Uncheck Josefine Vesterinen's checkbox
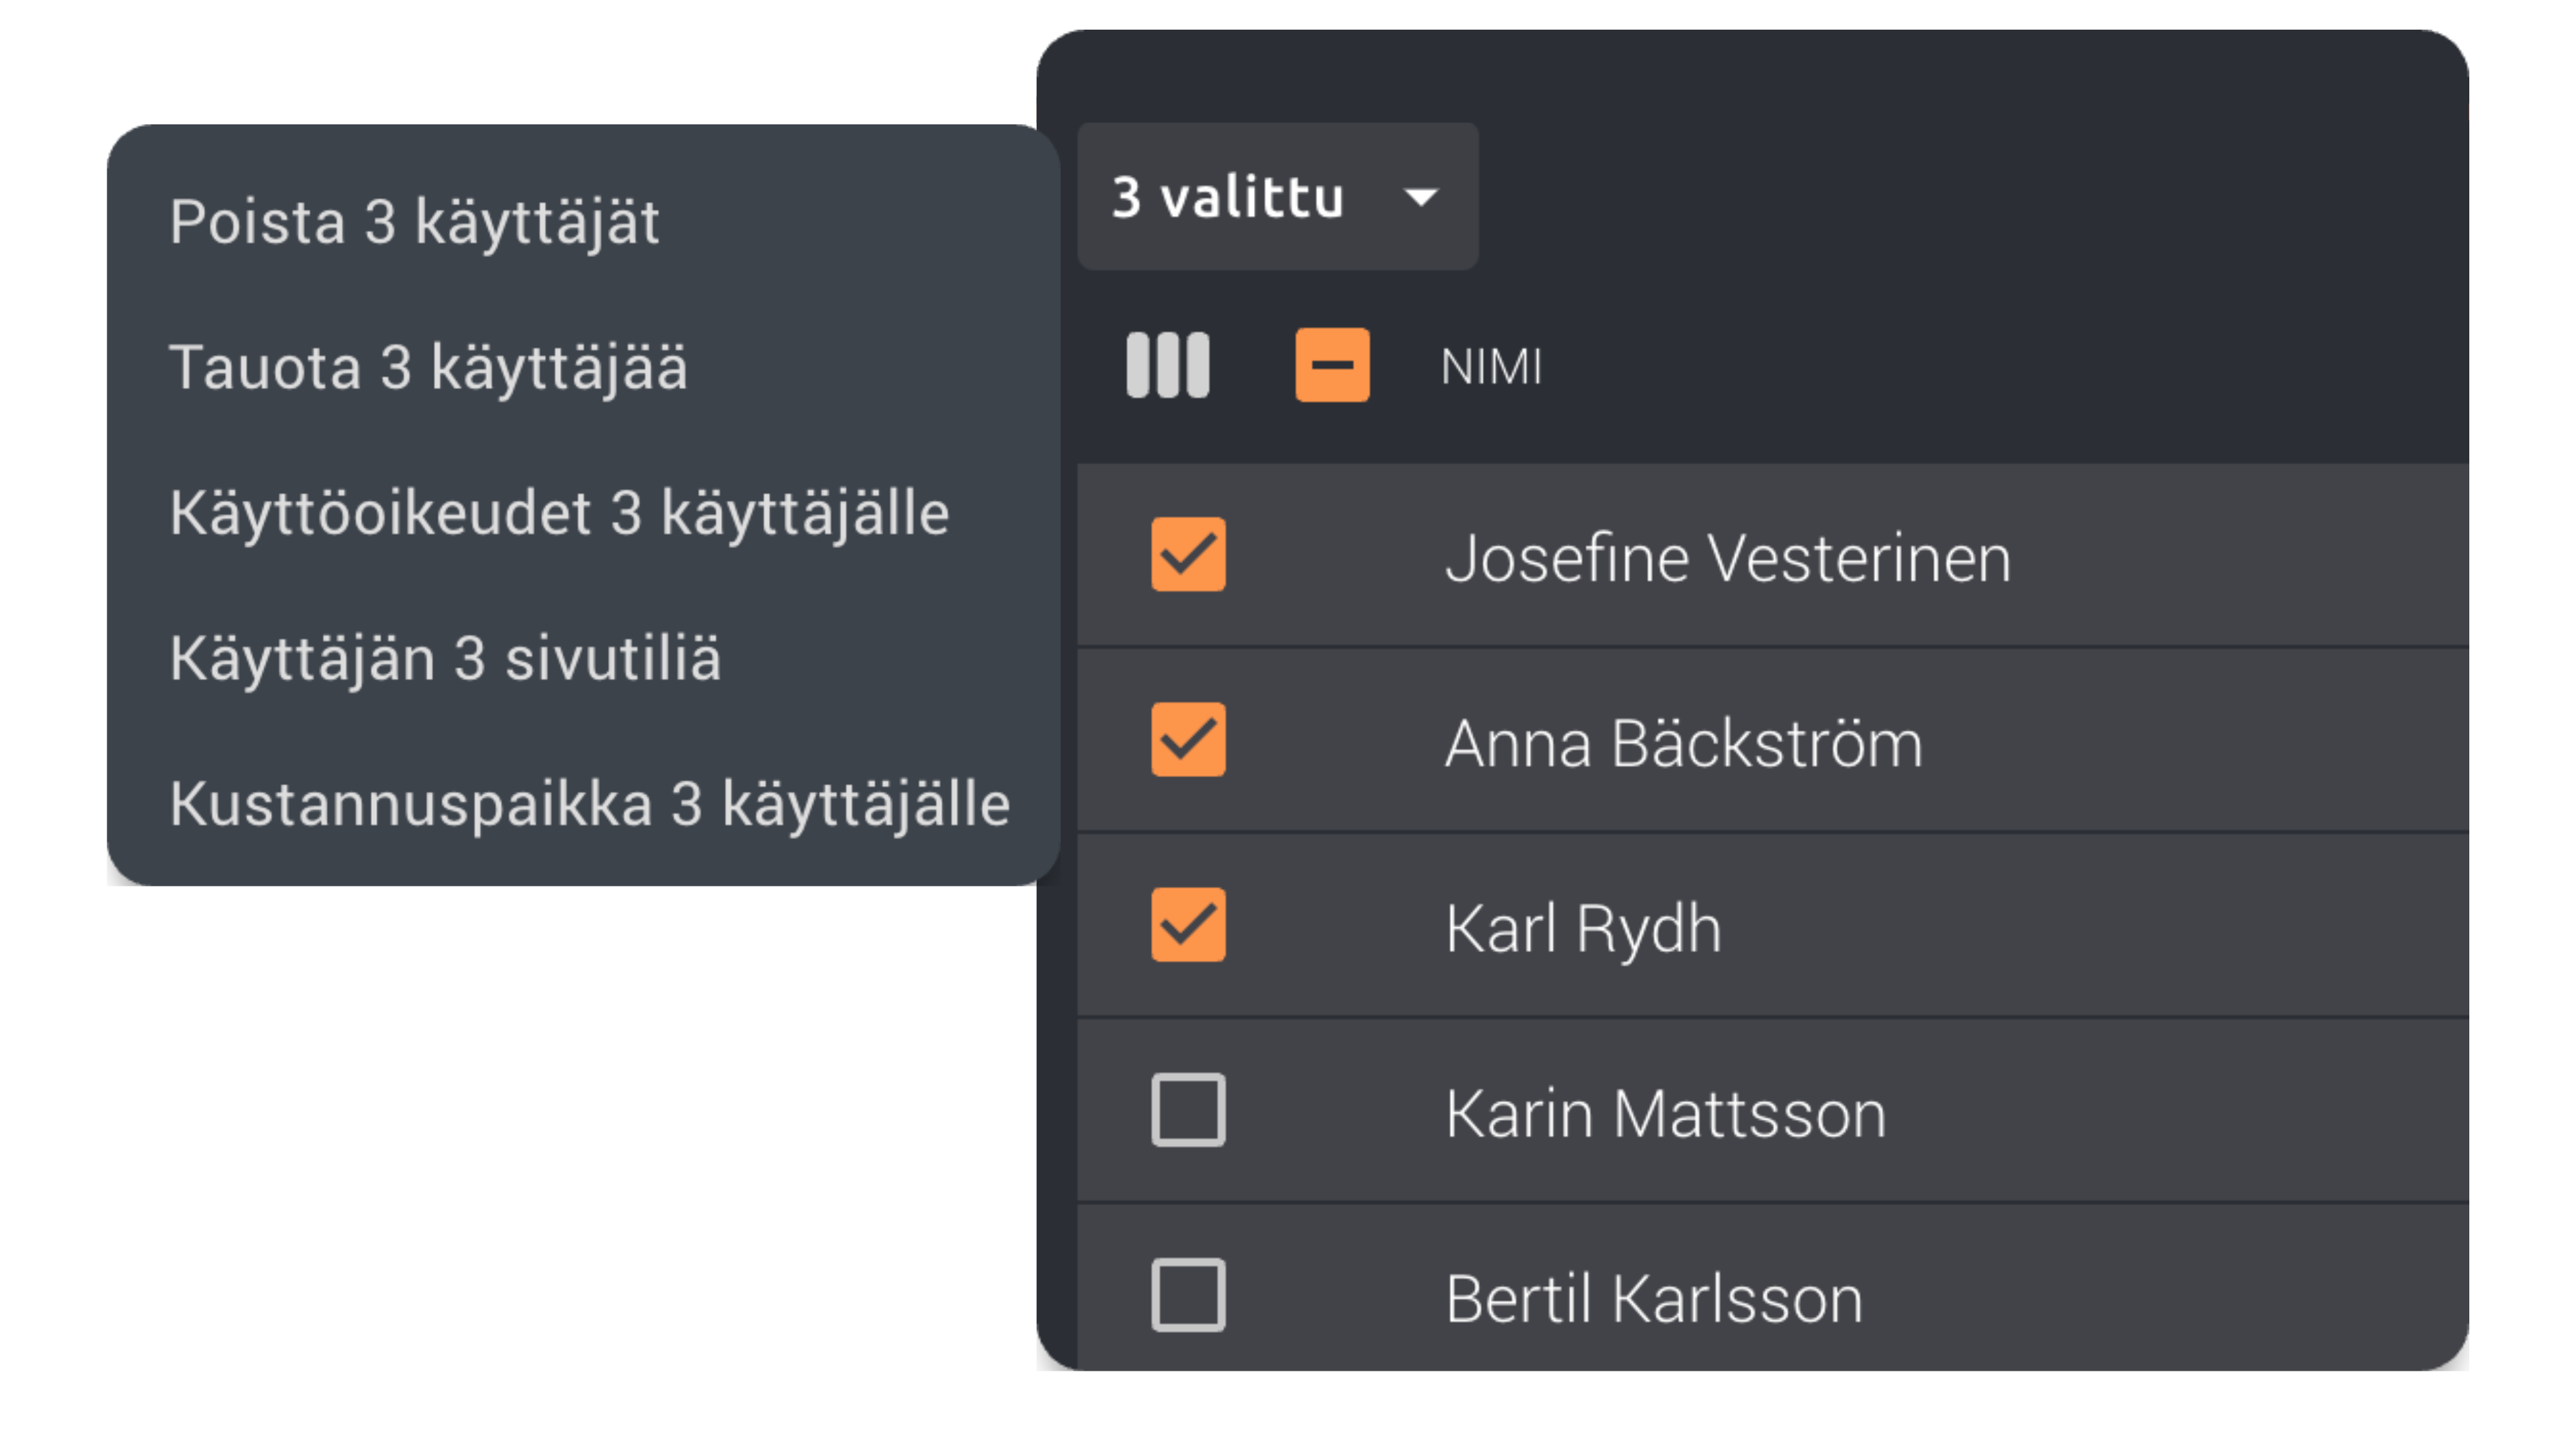Screen dimensions: 2576x1449 [1188, 554]
